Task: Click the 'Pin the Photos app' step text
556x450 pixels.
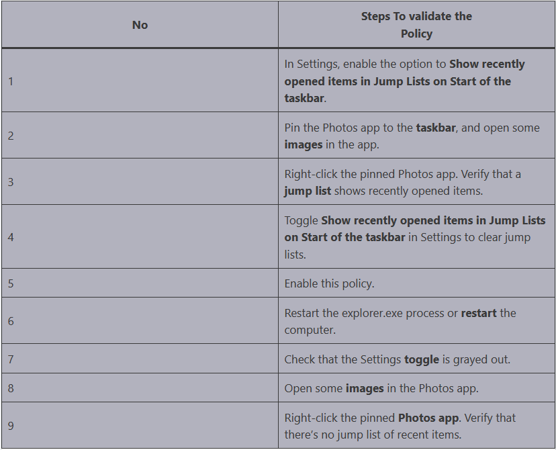Action: click(x=412, y=136)
